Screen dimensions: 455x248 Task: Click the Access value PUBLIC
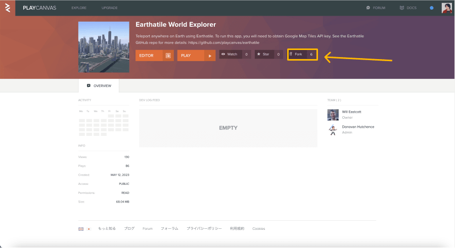point(124,184)
